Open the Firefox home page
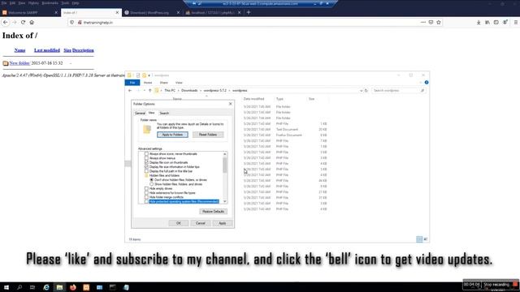Image resolution: width=520 pixels, height=292 pixels. (32, 22)
